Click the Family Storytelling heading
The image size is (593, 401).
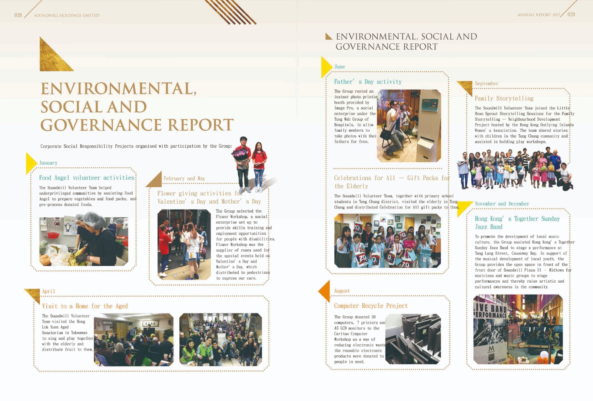click(504, 98)
